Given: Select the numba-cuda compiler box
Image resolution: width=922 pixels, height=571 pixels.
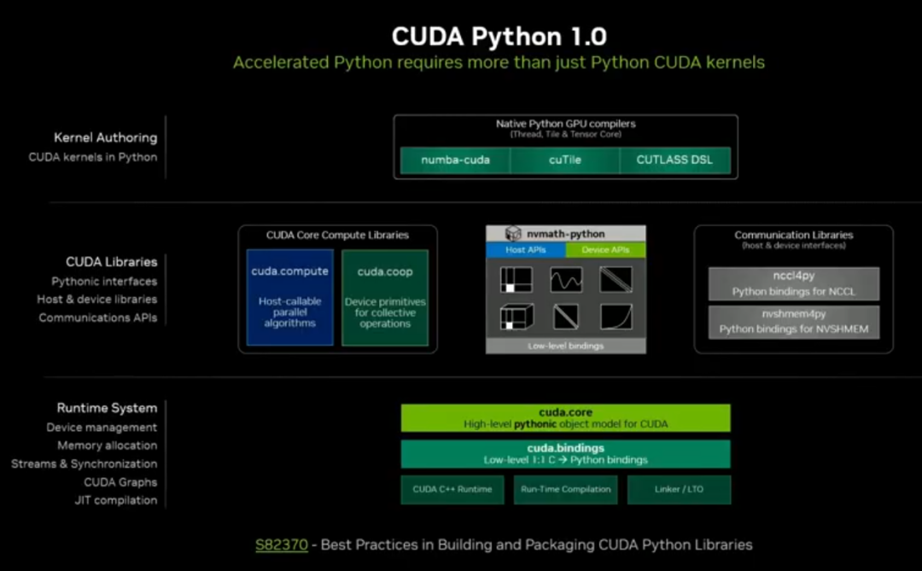Looking at the screenshot, I should [x=455, y=160].
